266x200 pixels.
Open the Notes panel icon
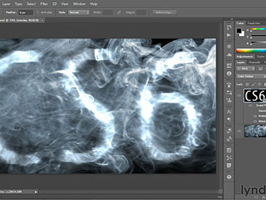(229, 165)
